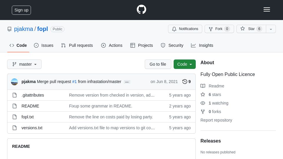Open the pjakma owner link
This screenshot has width=283, height=159.
24,29
